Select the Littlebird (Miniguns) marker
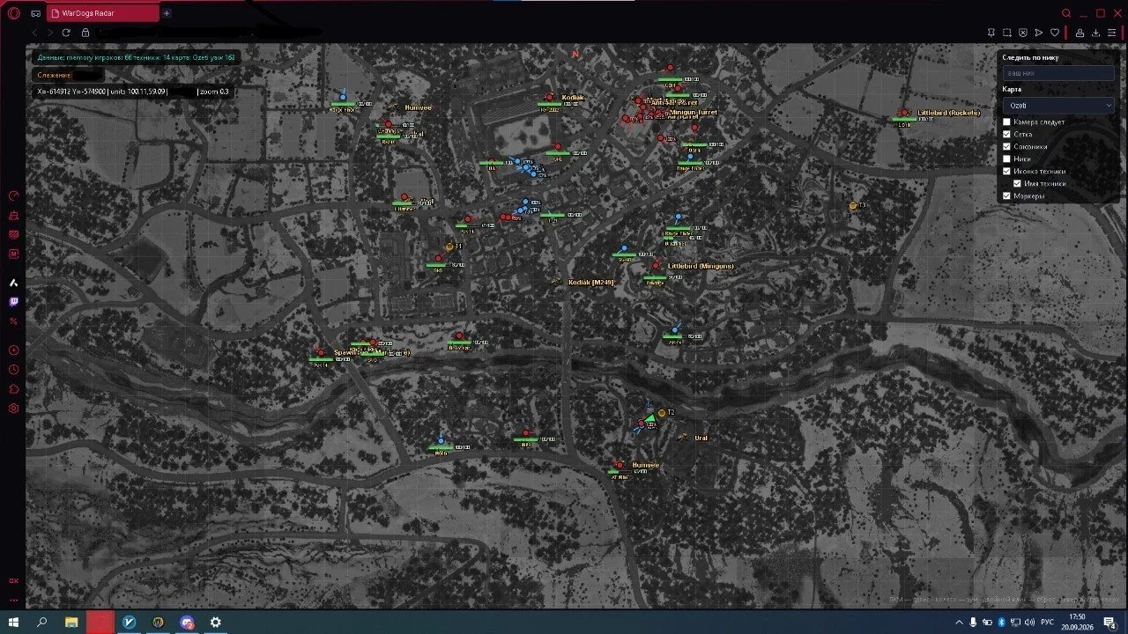This screenshot has height=634, width=1128. 656,266
